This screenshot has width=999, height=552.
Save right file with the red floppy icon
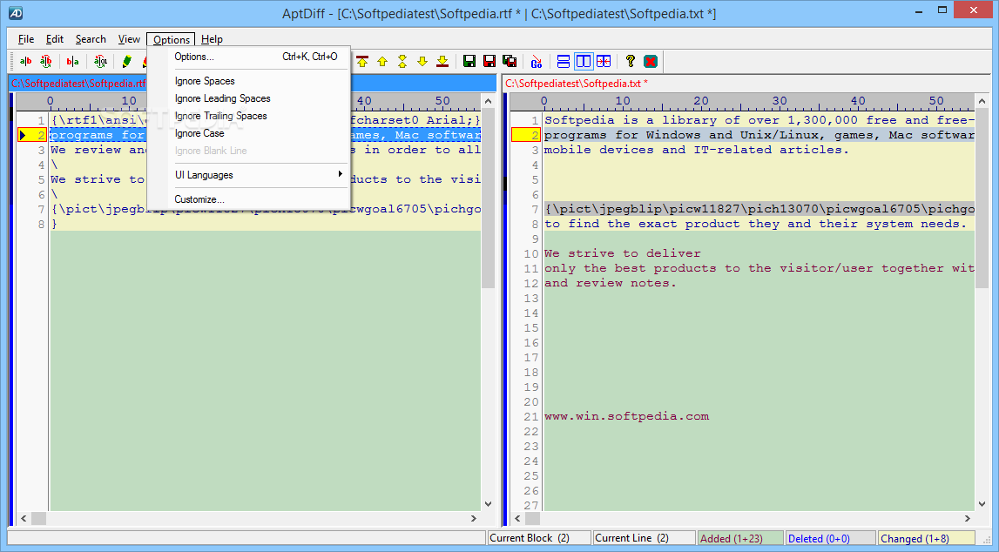489,61
